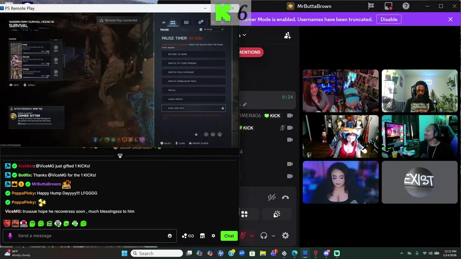This screenshot has width=461, height=259.
Task: Select Switch Field Upgrade option
Action: point(193,72)
